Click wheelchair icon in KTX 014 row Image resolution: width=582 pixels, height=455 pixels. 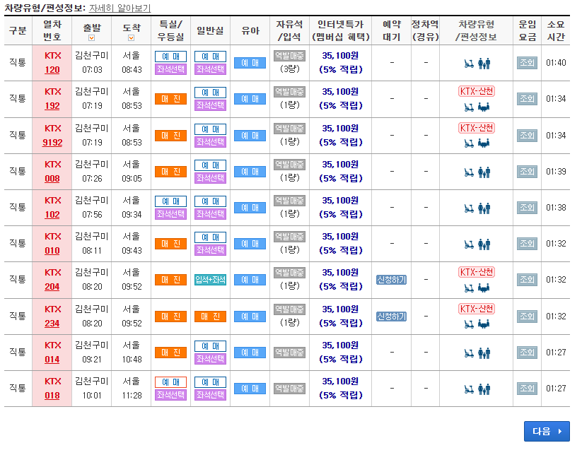(x=469, y=353)
